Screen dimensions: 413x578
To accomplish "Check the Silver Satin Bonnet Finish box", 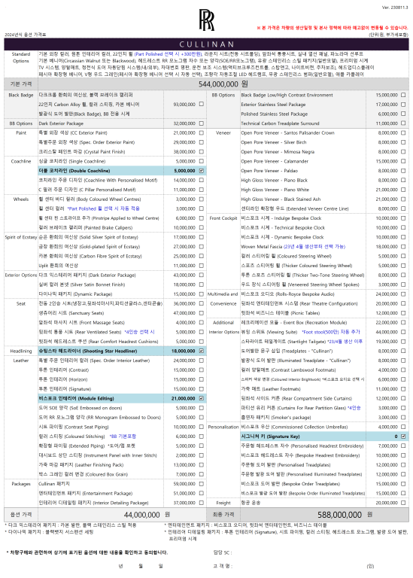I will pyautogui.click(x=201, y=284).
